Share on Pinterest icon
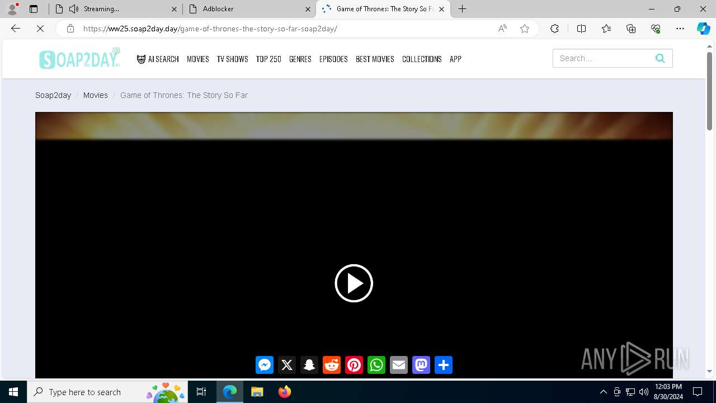Image resolution: width=716 pixels, height=403 pixels. 354,365
